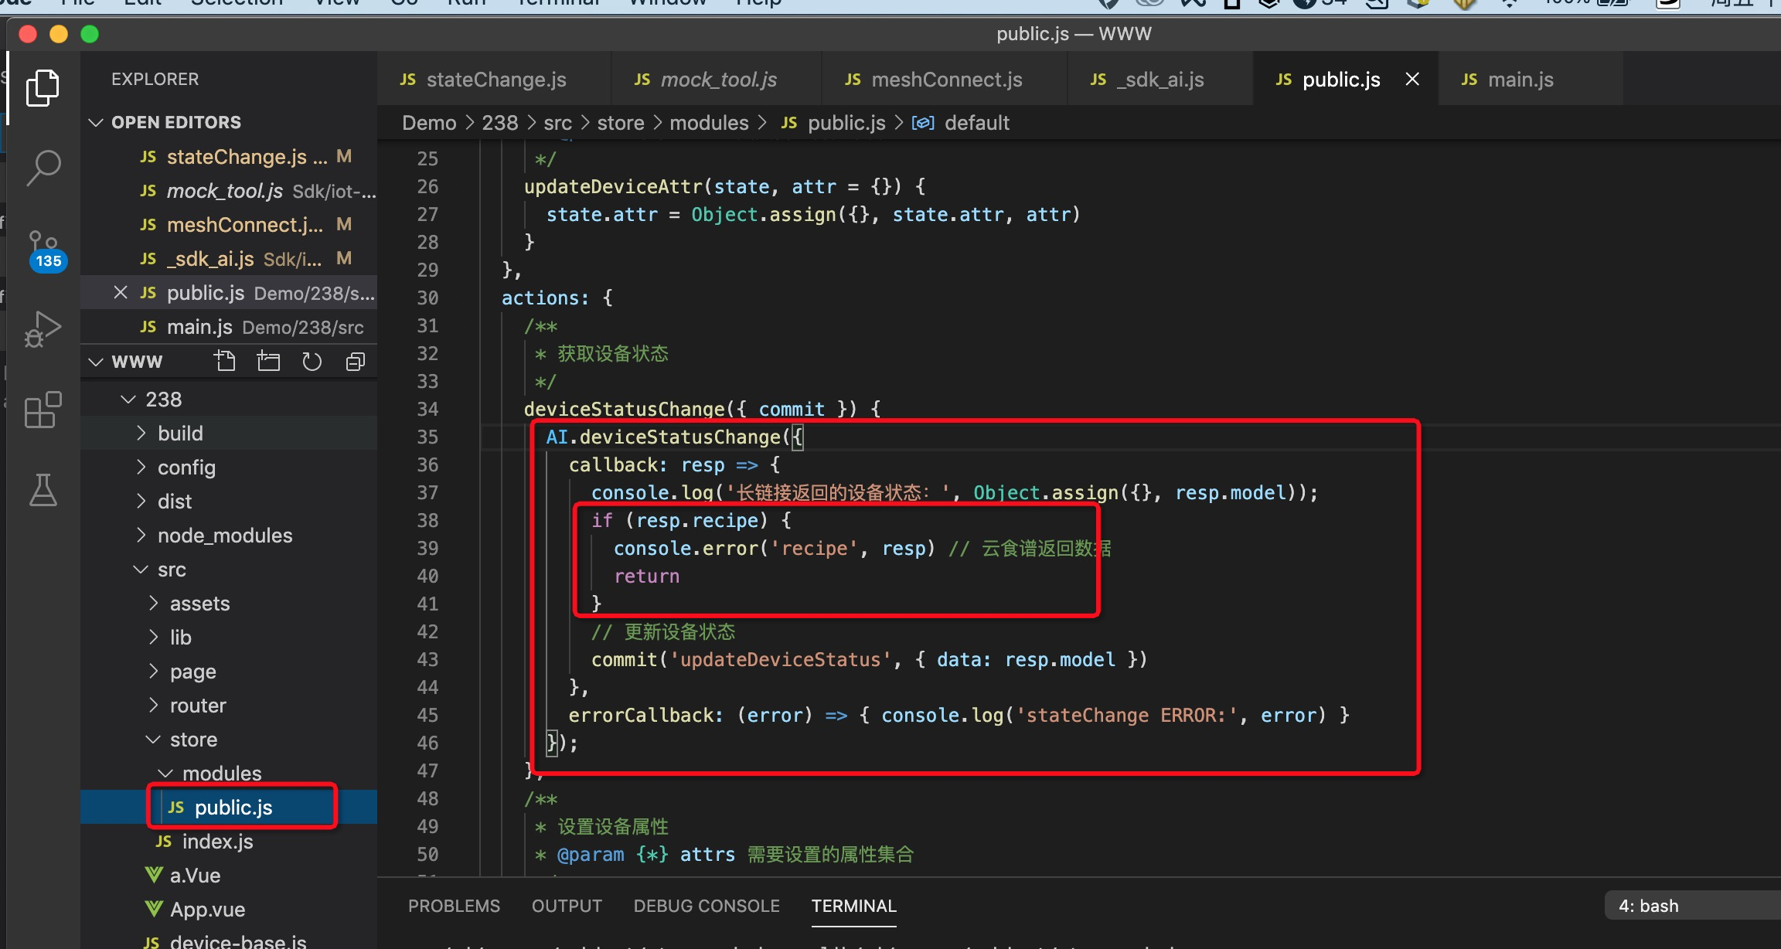Click the modules breadcrumb segment
The image size is (1781, 949).
click(x=709, y=123)
